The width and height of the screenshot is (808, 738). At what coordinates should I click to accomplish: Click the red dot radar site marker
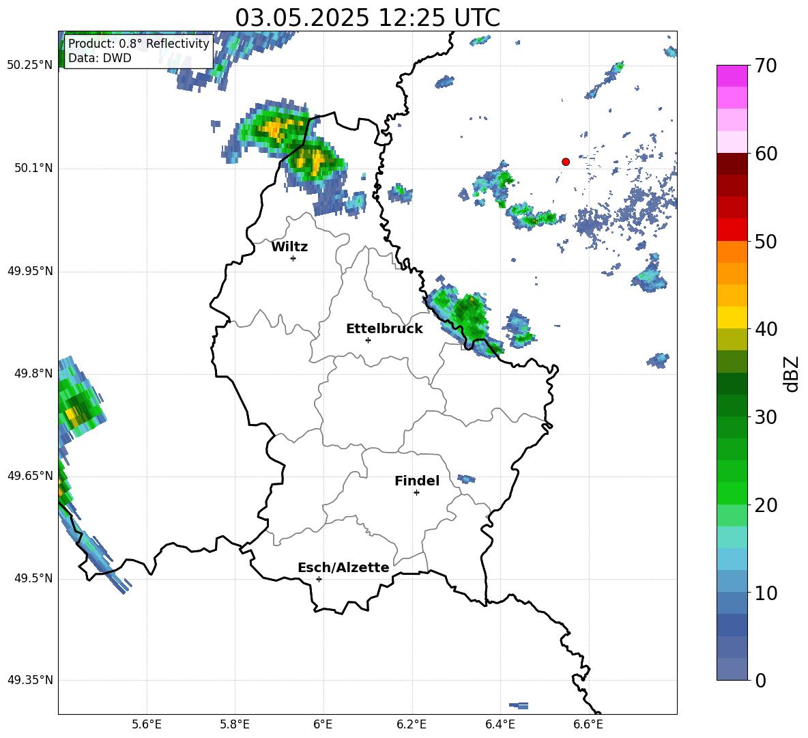566,162
